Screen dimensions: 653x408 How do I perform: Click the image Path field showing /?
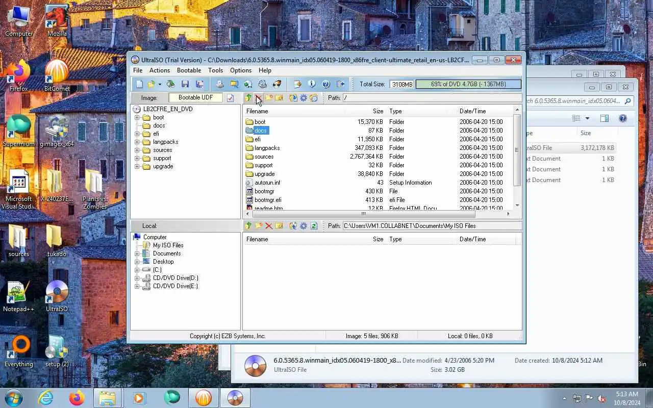pos(432,98)
